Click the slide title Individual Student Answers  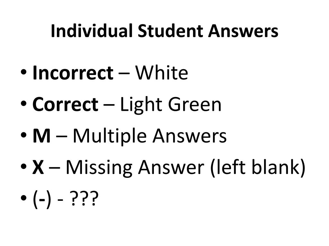tap(164, 31)
